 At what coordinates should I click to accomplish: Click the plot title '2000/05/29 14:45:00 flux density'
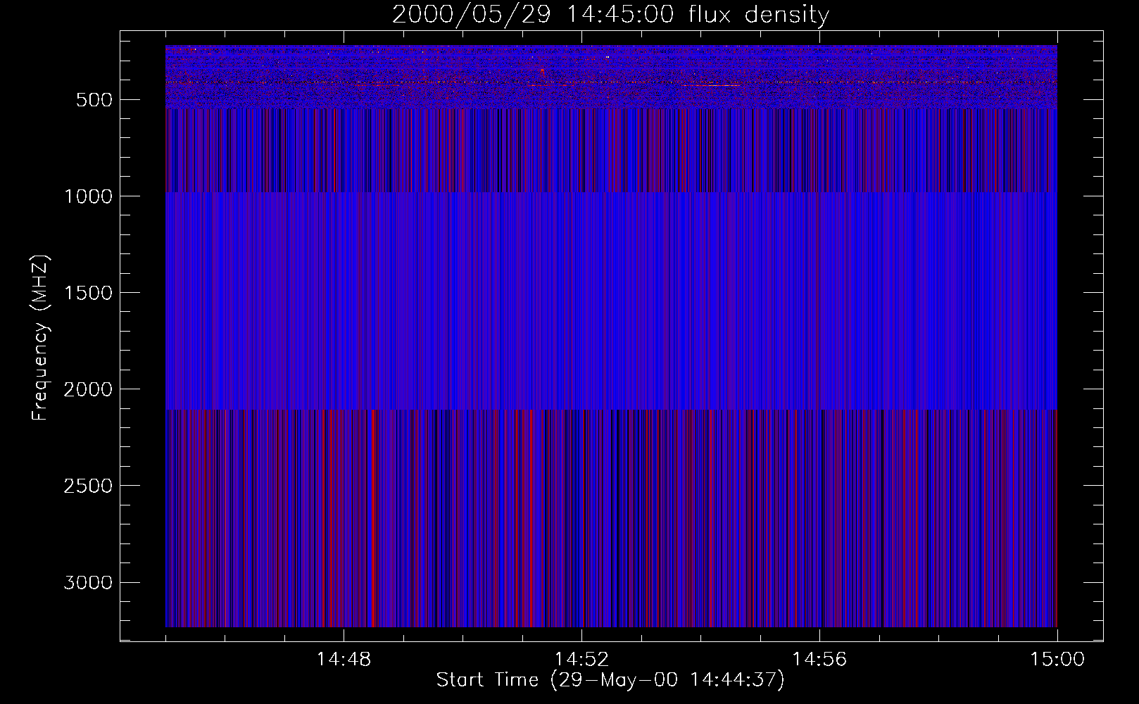pyautogui.click(x=610, y=15)
